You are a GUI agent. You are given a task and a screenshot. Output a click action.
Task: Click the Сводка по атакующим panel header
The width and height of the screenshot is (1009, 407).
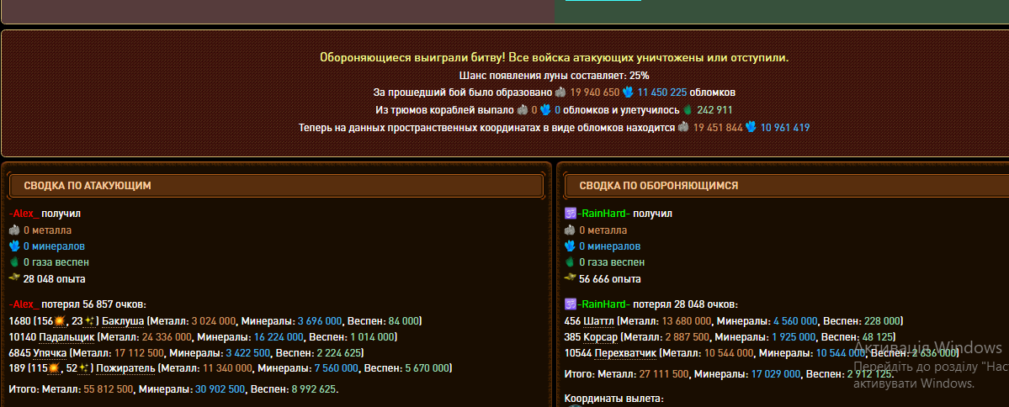[275, 185]
